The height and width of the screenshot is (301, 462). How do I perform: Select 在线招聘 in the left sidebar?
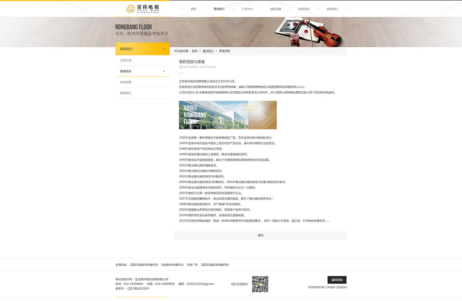(126, 82)
